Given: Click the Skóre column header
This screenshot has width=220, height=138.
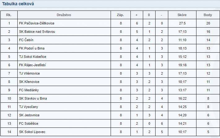Looking at the screenshot, I should point(182,15).
